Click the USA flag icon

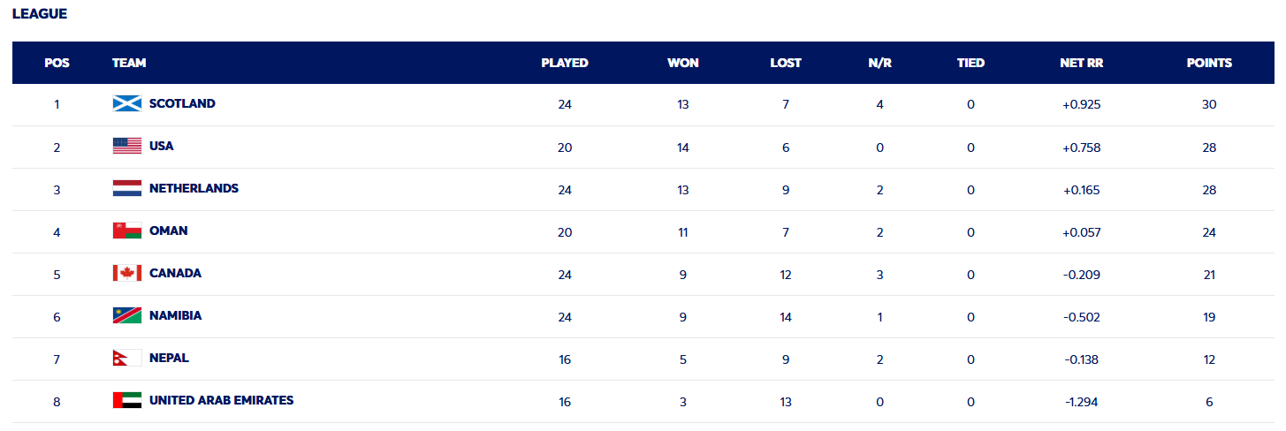pyautogui.click(x=127, y=146)
